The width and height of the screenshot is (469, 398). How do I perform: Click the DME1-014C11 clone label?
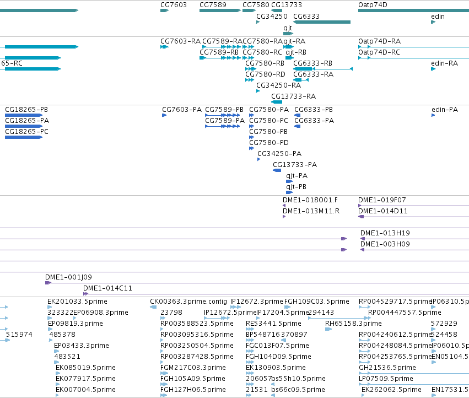(x=107, y=288)
